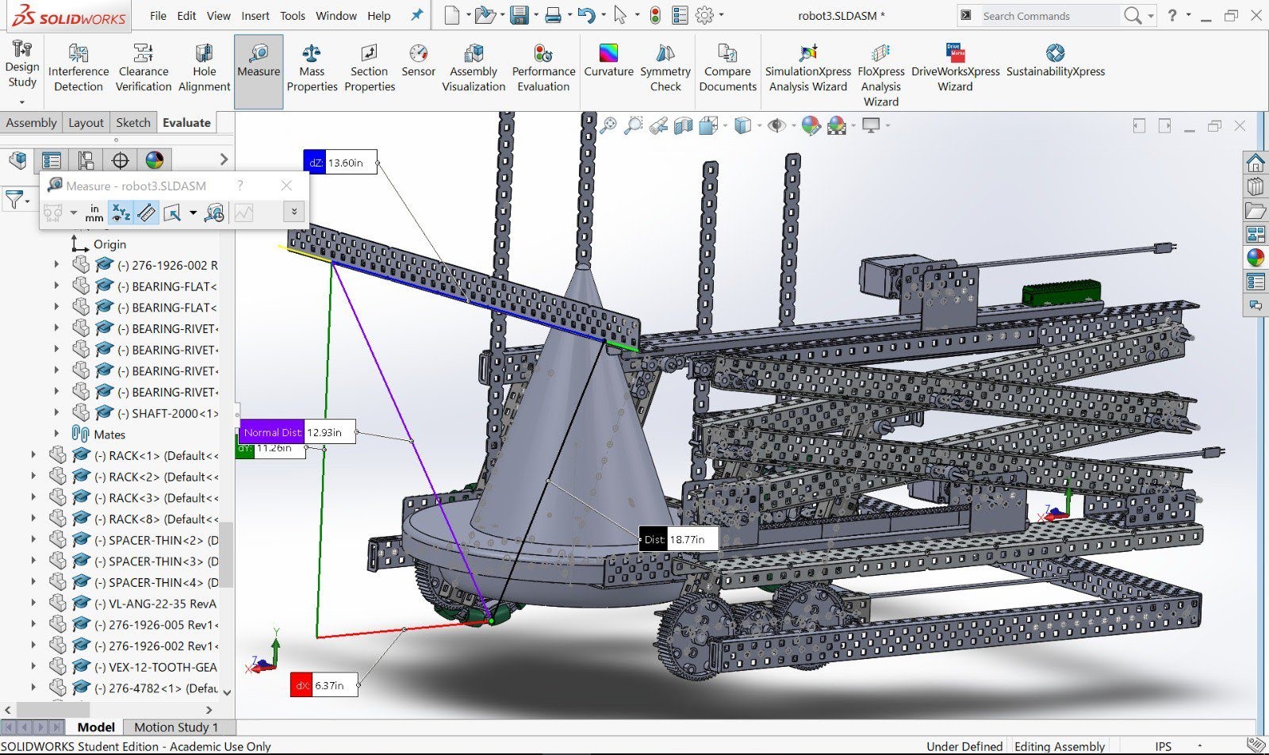Open DimXpertManager crosshair tab

pos(120,160)
